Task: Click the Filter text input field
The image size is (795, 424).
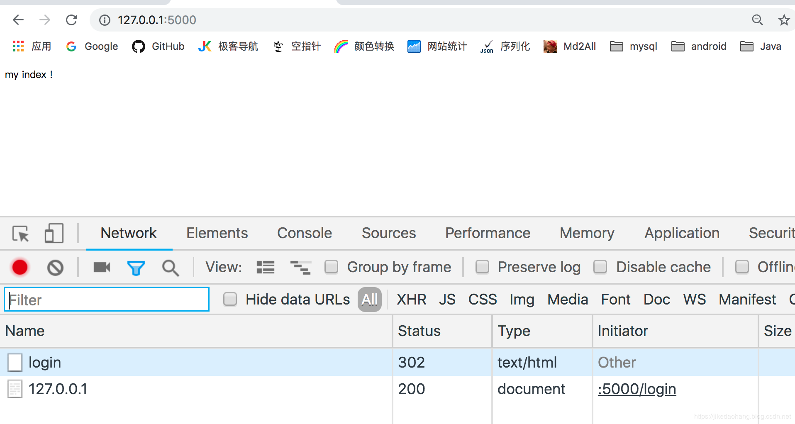Action: pos(107,300)
